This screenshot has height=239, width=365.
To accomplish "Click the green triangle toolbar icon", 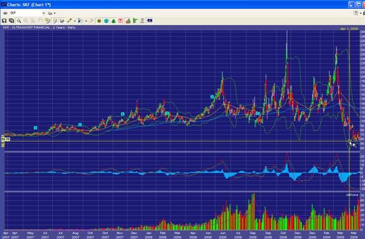I will (x=113, y=21).
